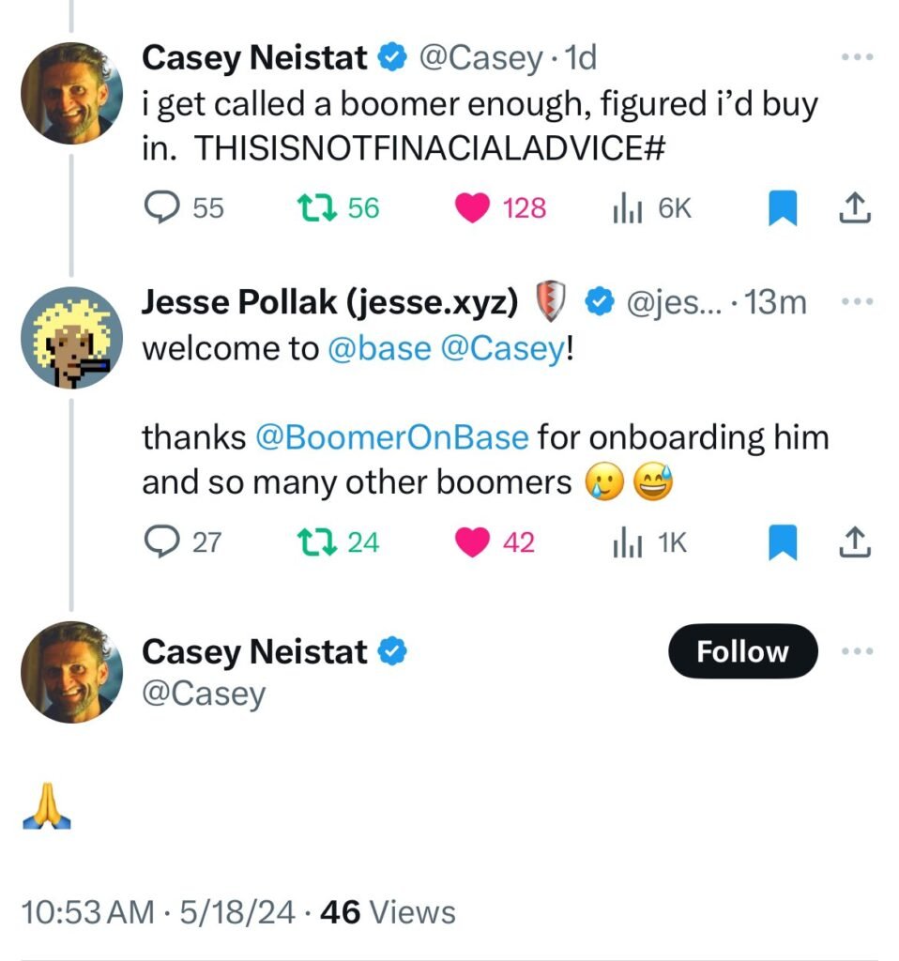Image resolution: width=899 pixels, height=961 pixels.
Task: Open more options for Casey's first tweet
Action: pyautogui.click(x=857, y=58)
